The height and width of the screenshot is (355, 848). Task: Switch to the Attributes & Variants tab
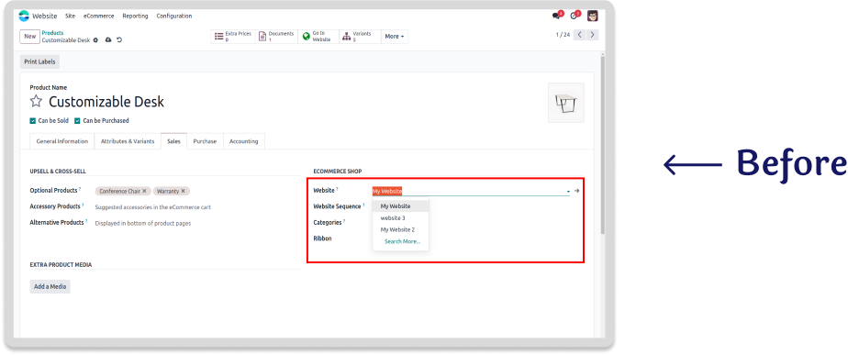127,141
